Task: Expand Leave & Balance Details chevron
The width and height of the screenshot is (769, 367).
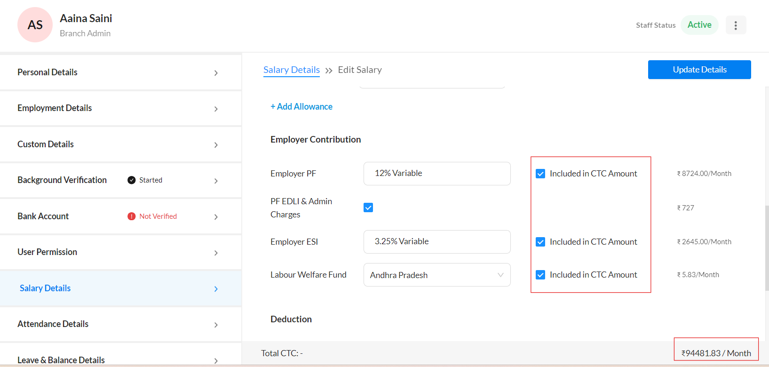Action: click(x=216, y=361)
